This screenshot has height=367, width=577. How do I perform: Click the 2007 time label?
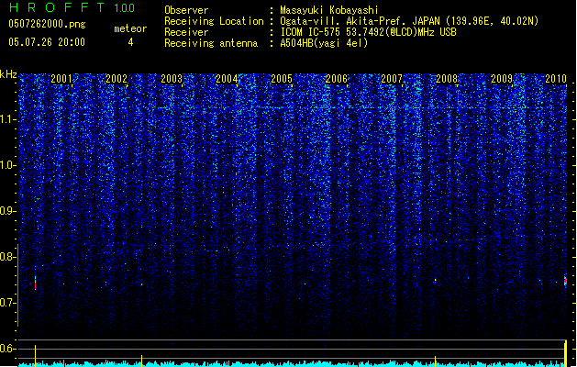tap(392, 78)
